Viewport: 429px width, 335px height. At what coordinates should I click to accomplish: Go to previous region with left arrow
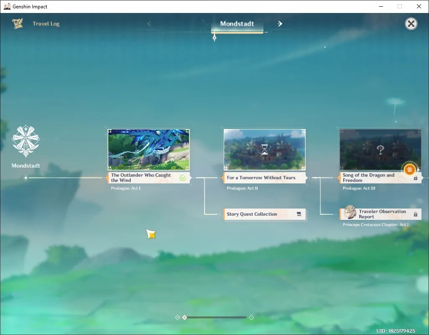[x=149, y=24]
